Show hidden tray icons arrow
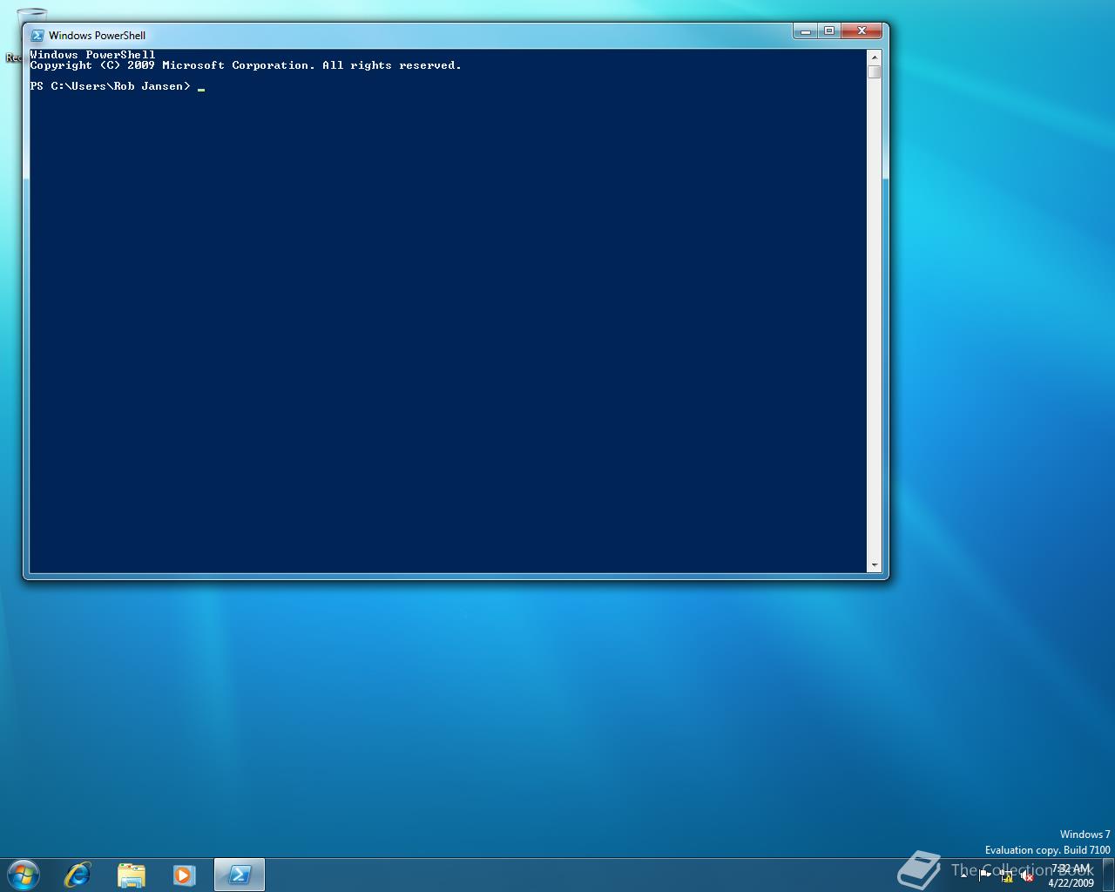The image size is (1115, 892). click(x=963, y=875)
